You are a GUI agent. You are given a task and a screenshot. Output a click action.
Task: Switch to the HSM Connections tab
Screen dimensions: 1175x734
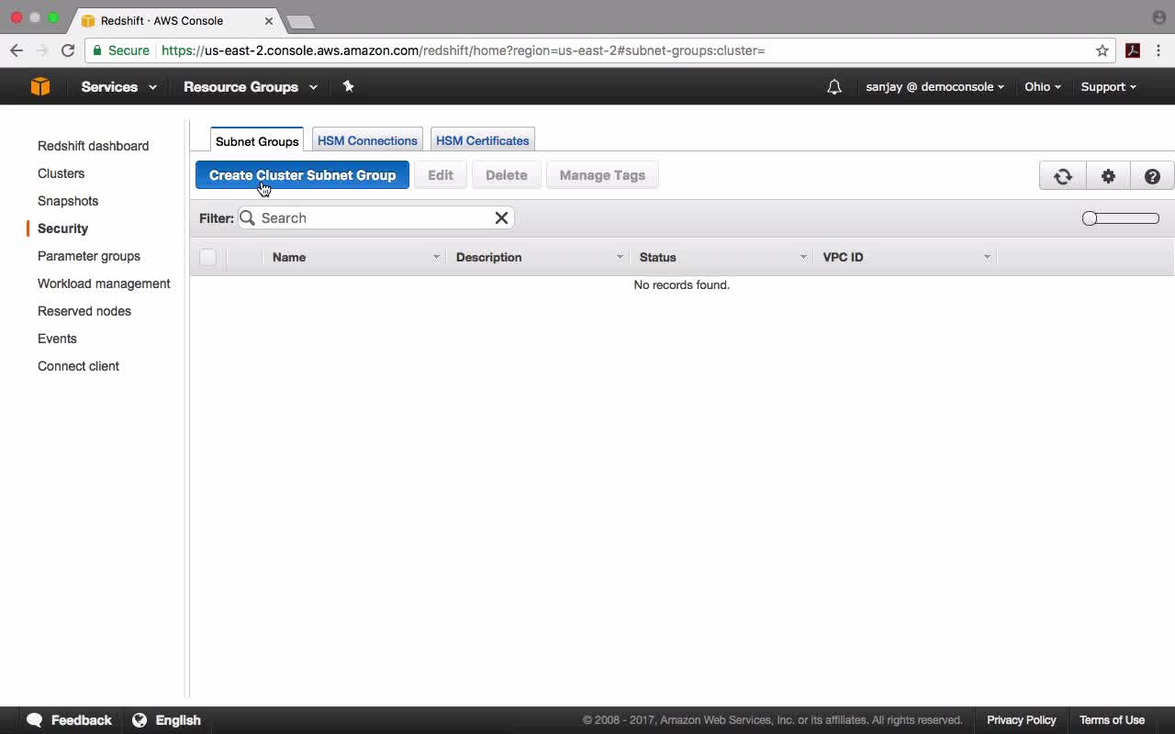(x=367, y=140)
